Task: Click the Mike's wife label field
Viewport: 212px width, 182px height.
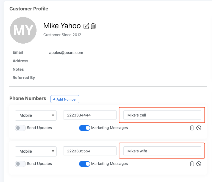Action: click(x=162, y=151)
